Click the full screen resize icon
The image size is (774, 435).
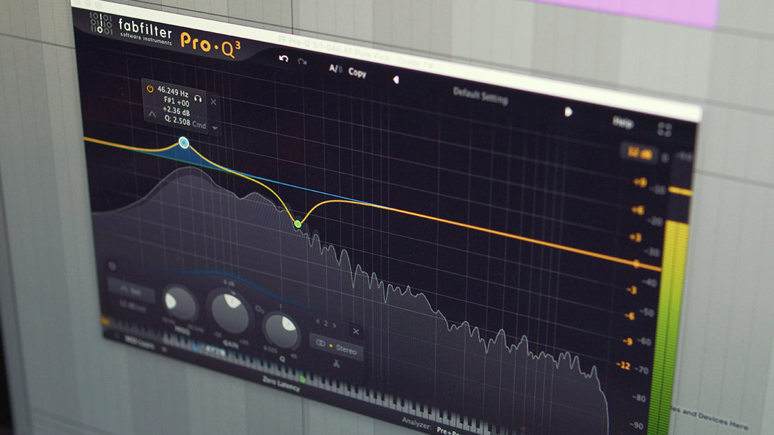coord(665,129)
